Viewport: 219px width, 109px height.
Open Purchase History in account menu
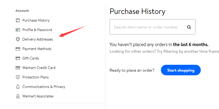36,20
